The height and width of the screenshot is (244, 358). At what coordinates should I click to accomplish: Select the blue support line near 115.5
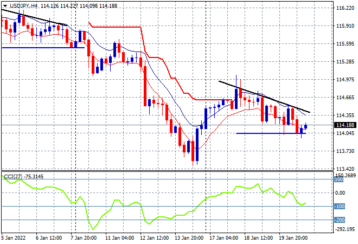[x=43, y=48]
